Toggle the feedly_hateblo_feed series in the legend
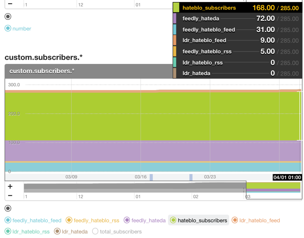The width and height of the screenshot is (304, 238). point(33,221)
